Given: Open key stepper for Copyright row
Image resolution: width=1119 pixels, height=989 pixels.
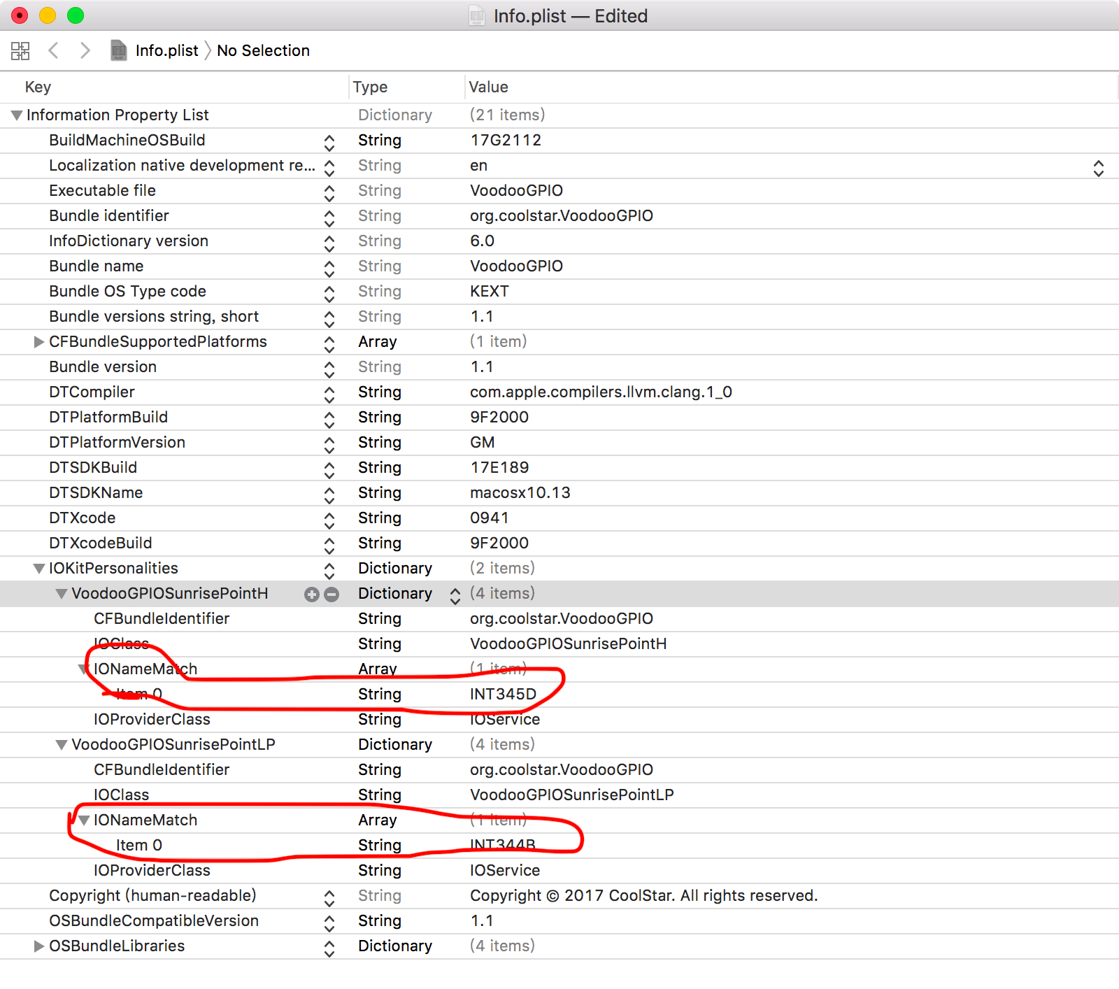Looking at the screenshot, I should tap(329, 898).
